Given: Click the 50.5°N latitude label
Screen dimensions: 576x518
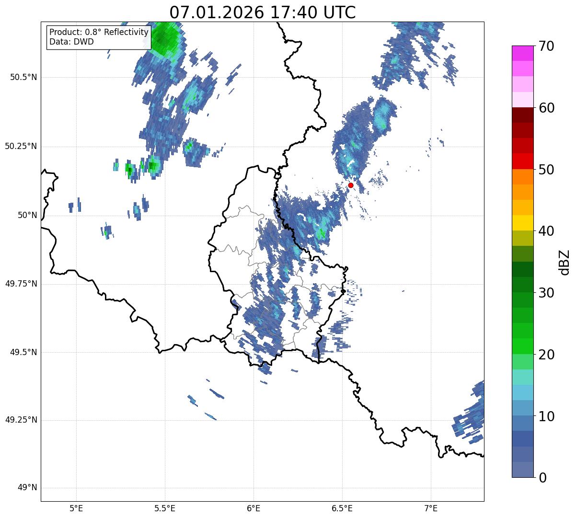Looking at the screenshot, I should coord(23,77).
